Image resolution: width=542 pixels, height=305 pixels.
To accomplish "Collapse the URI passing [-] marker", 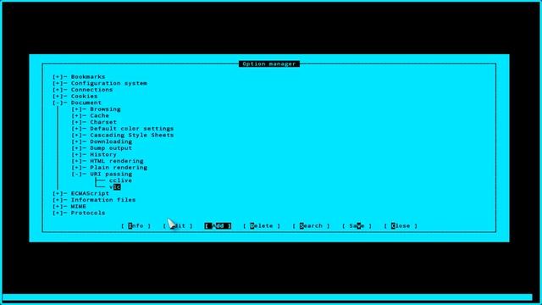I will 77,174.
